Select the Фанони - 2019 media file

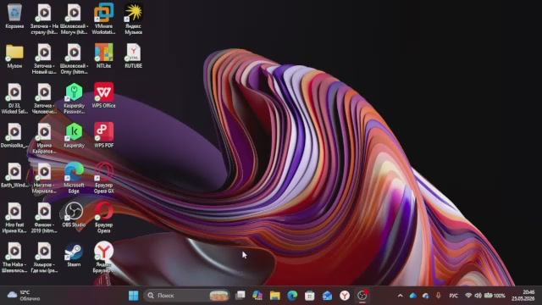coord(44,218)
